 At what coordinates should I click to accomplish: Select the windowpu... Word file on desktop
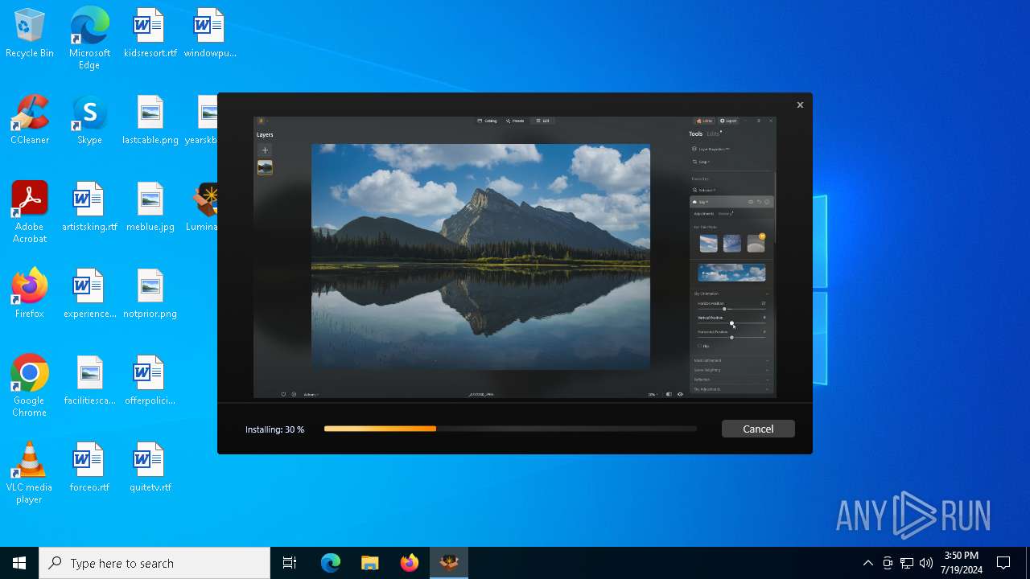point(210,33)
